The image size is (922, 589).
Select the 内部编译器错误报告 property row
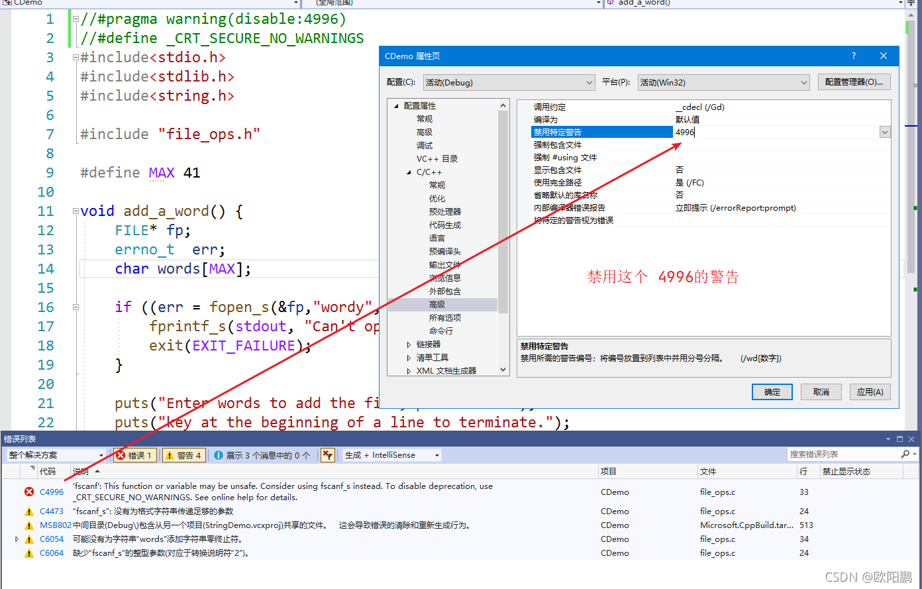coord(711,208)
